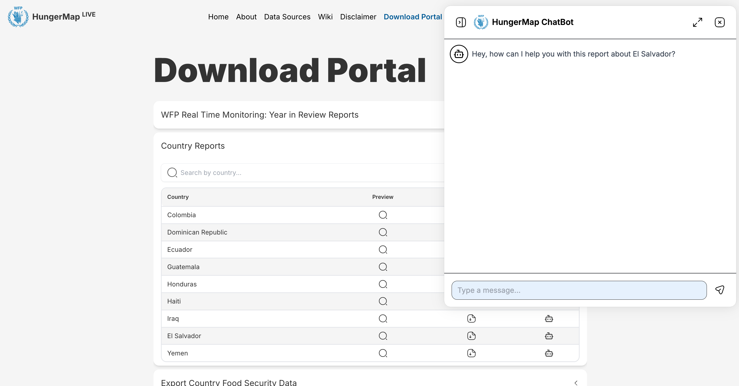Go to Home in navigation
739x386 pixels.
pos(218,17)
